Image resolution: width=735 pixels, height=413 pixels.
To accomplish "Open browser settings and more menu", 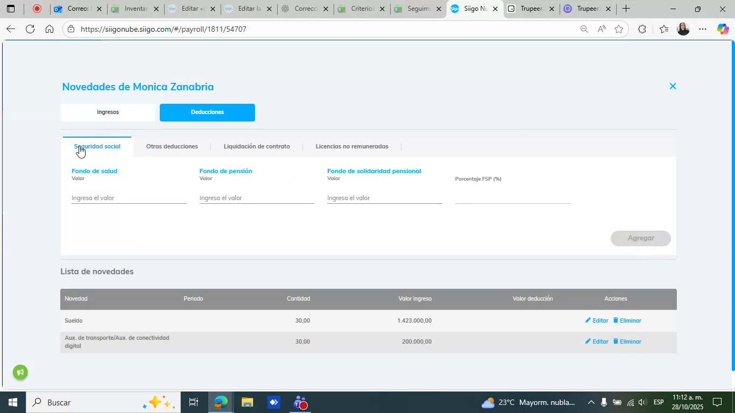I will click(x=703, y=29).
